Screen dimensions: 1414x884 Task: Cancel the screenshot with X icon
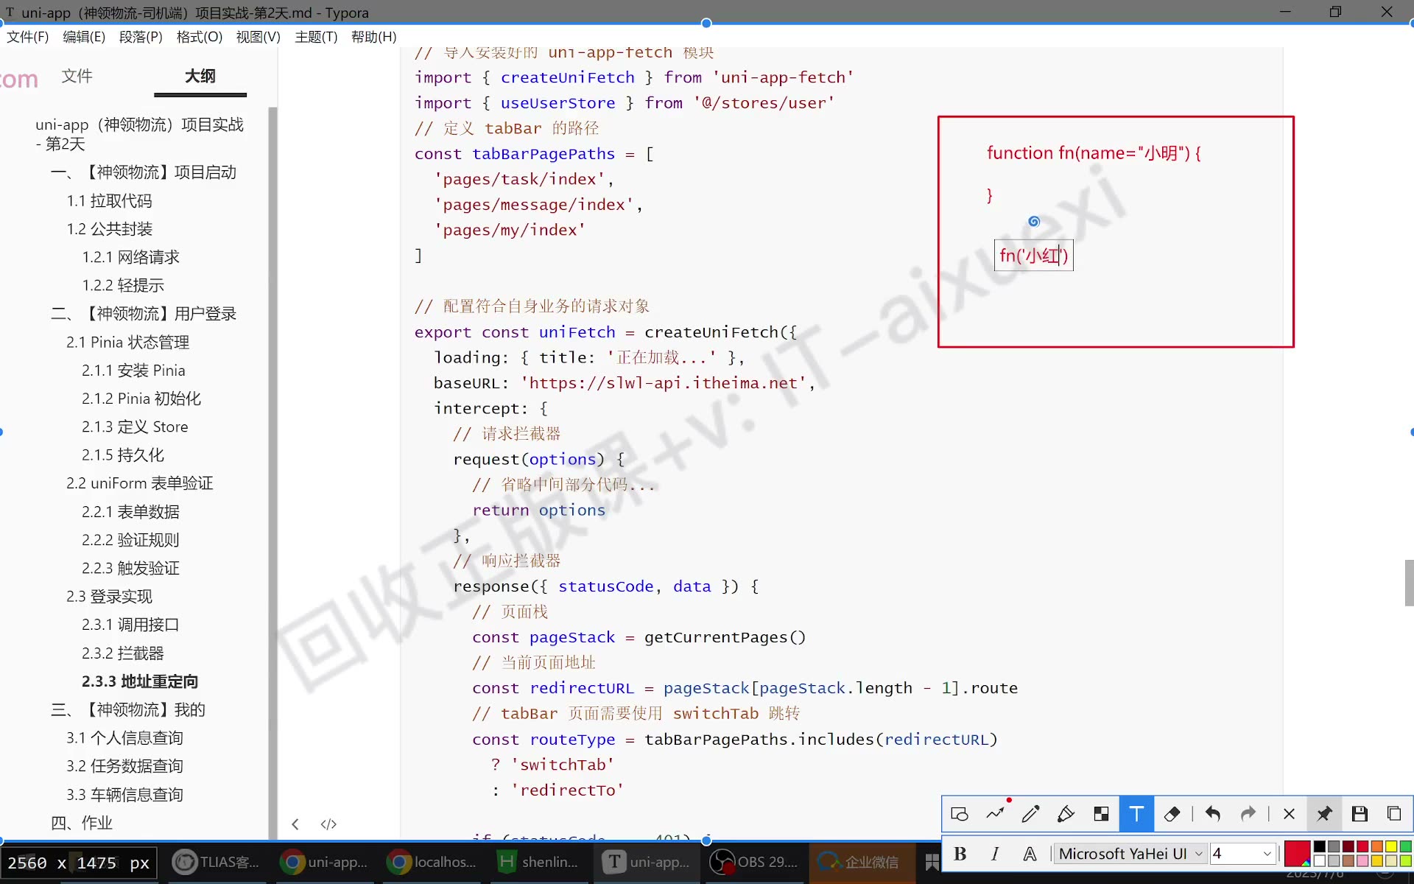1289,814
